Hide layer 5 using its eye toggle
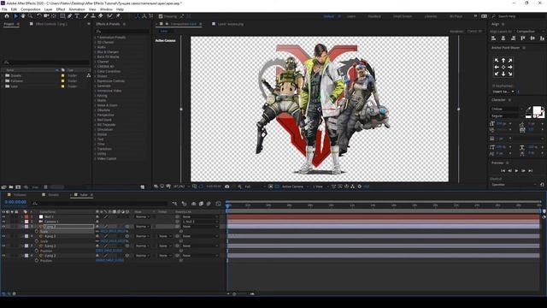 [3, 246]
